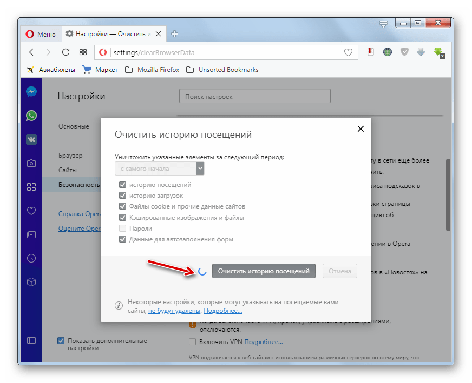Select the Настройки tab
This screenshot has height=383, width=472.
(x=113, y=34)
